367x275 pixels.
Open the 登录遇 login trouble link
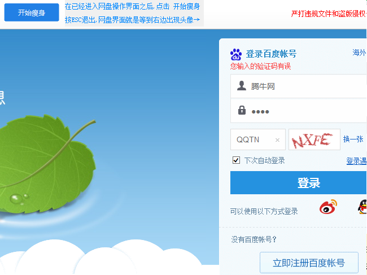356,161
